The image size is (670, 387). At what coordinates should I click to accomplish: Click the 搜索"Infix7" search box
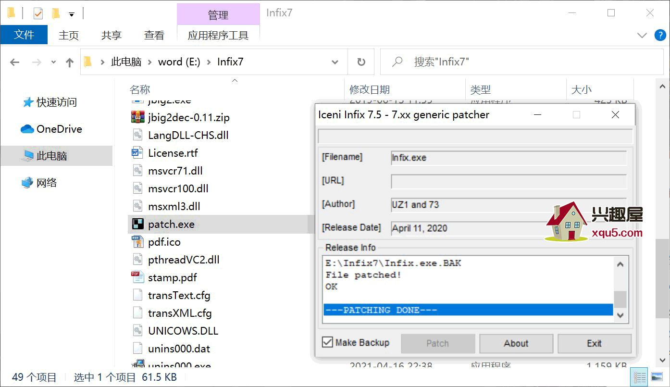523,62
